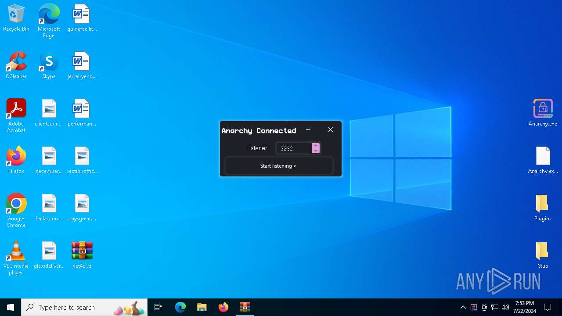Select the Anarchy.exe desktop icon
Viewport: 562px width, 316px height.
tap(543, 113)
